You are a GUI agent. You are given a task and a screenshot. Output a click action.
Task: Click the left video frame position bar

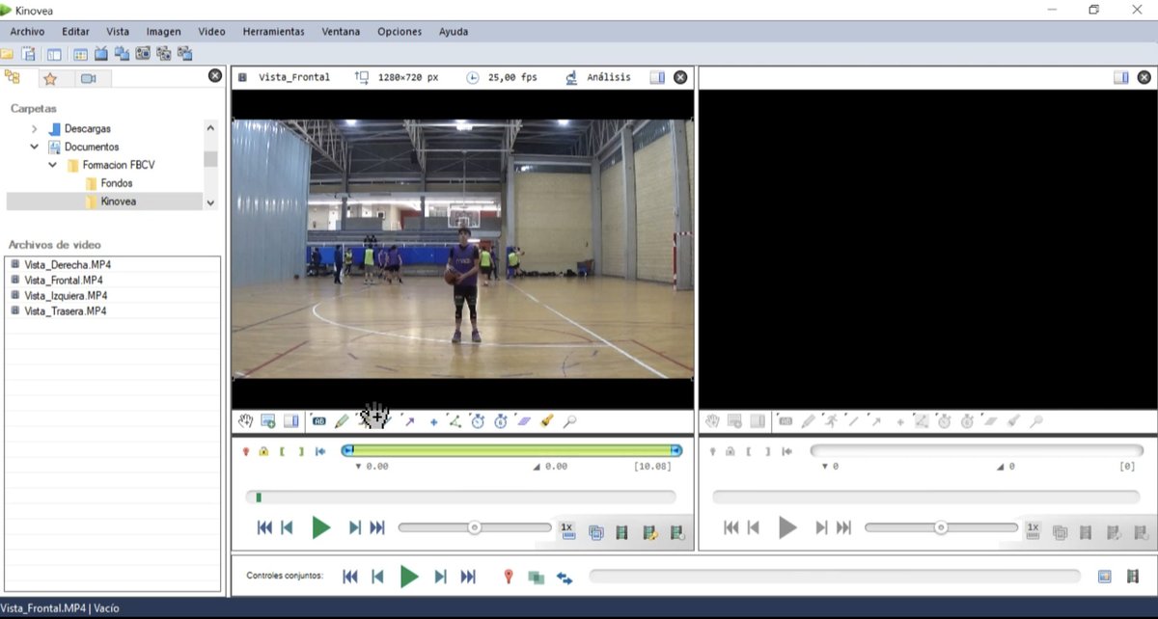click(x=460, y=497)
